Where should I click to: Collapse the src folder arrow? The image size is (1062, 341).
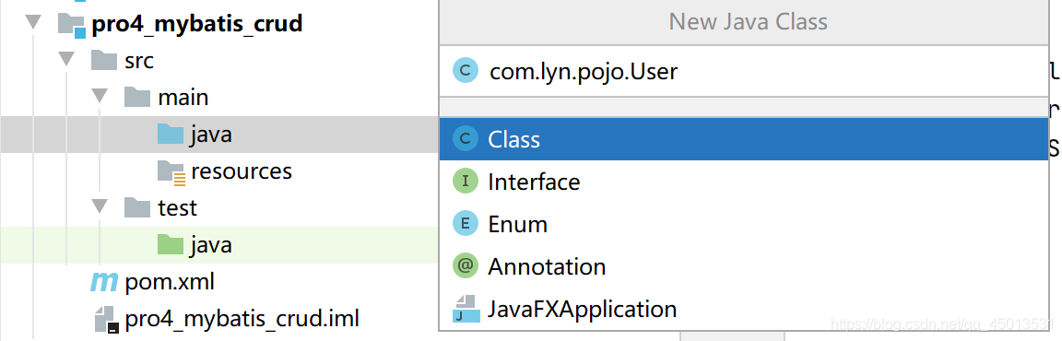(65, 60)
